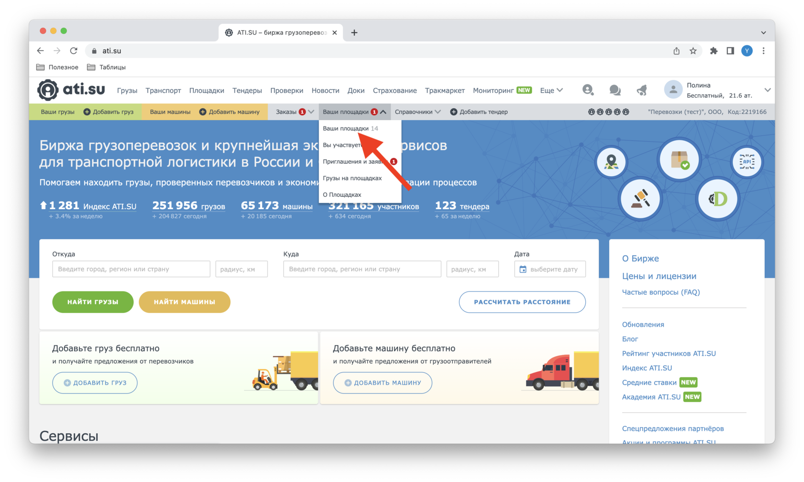
Task: Open Ваши грузы toolbar item
Action: [x=57, y=112]
